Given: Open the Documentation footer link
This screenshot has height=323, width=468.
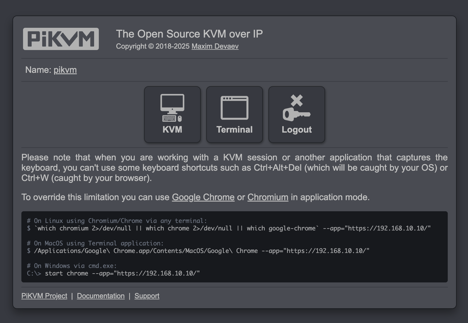Looking at the screenshot, I should [101, 296].
